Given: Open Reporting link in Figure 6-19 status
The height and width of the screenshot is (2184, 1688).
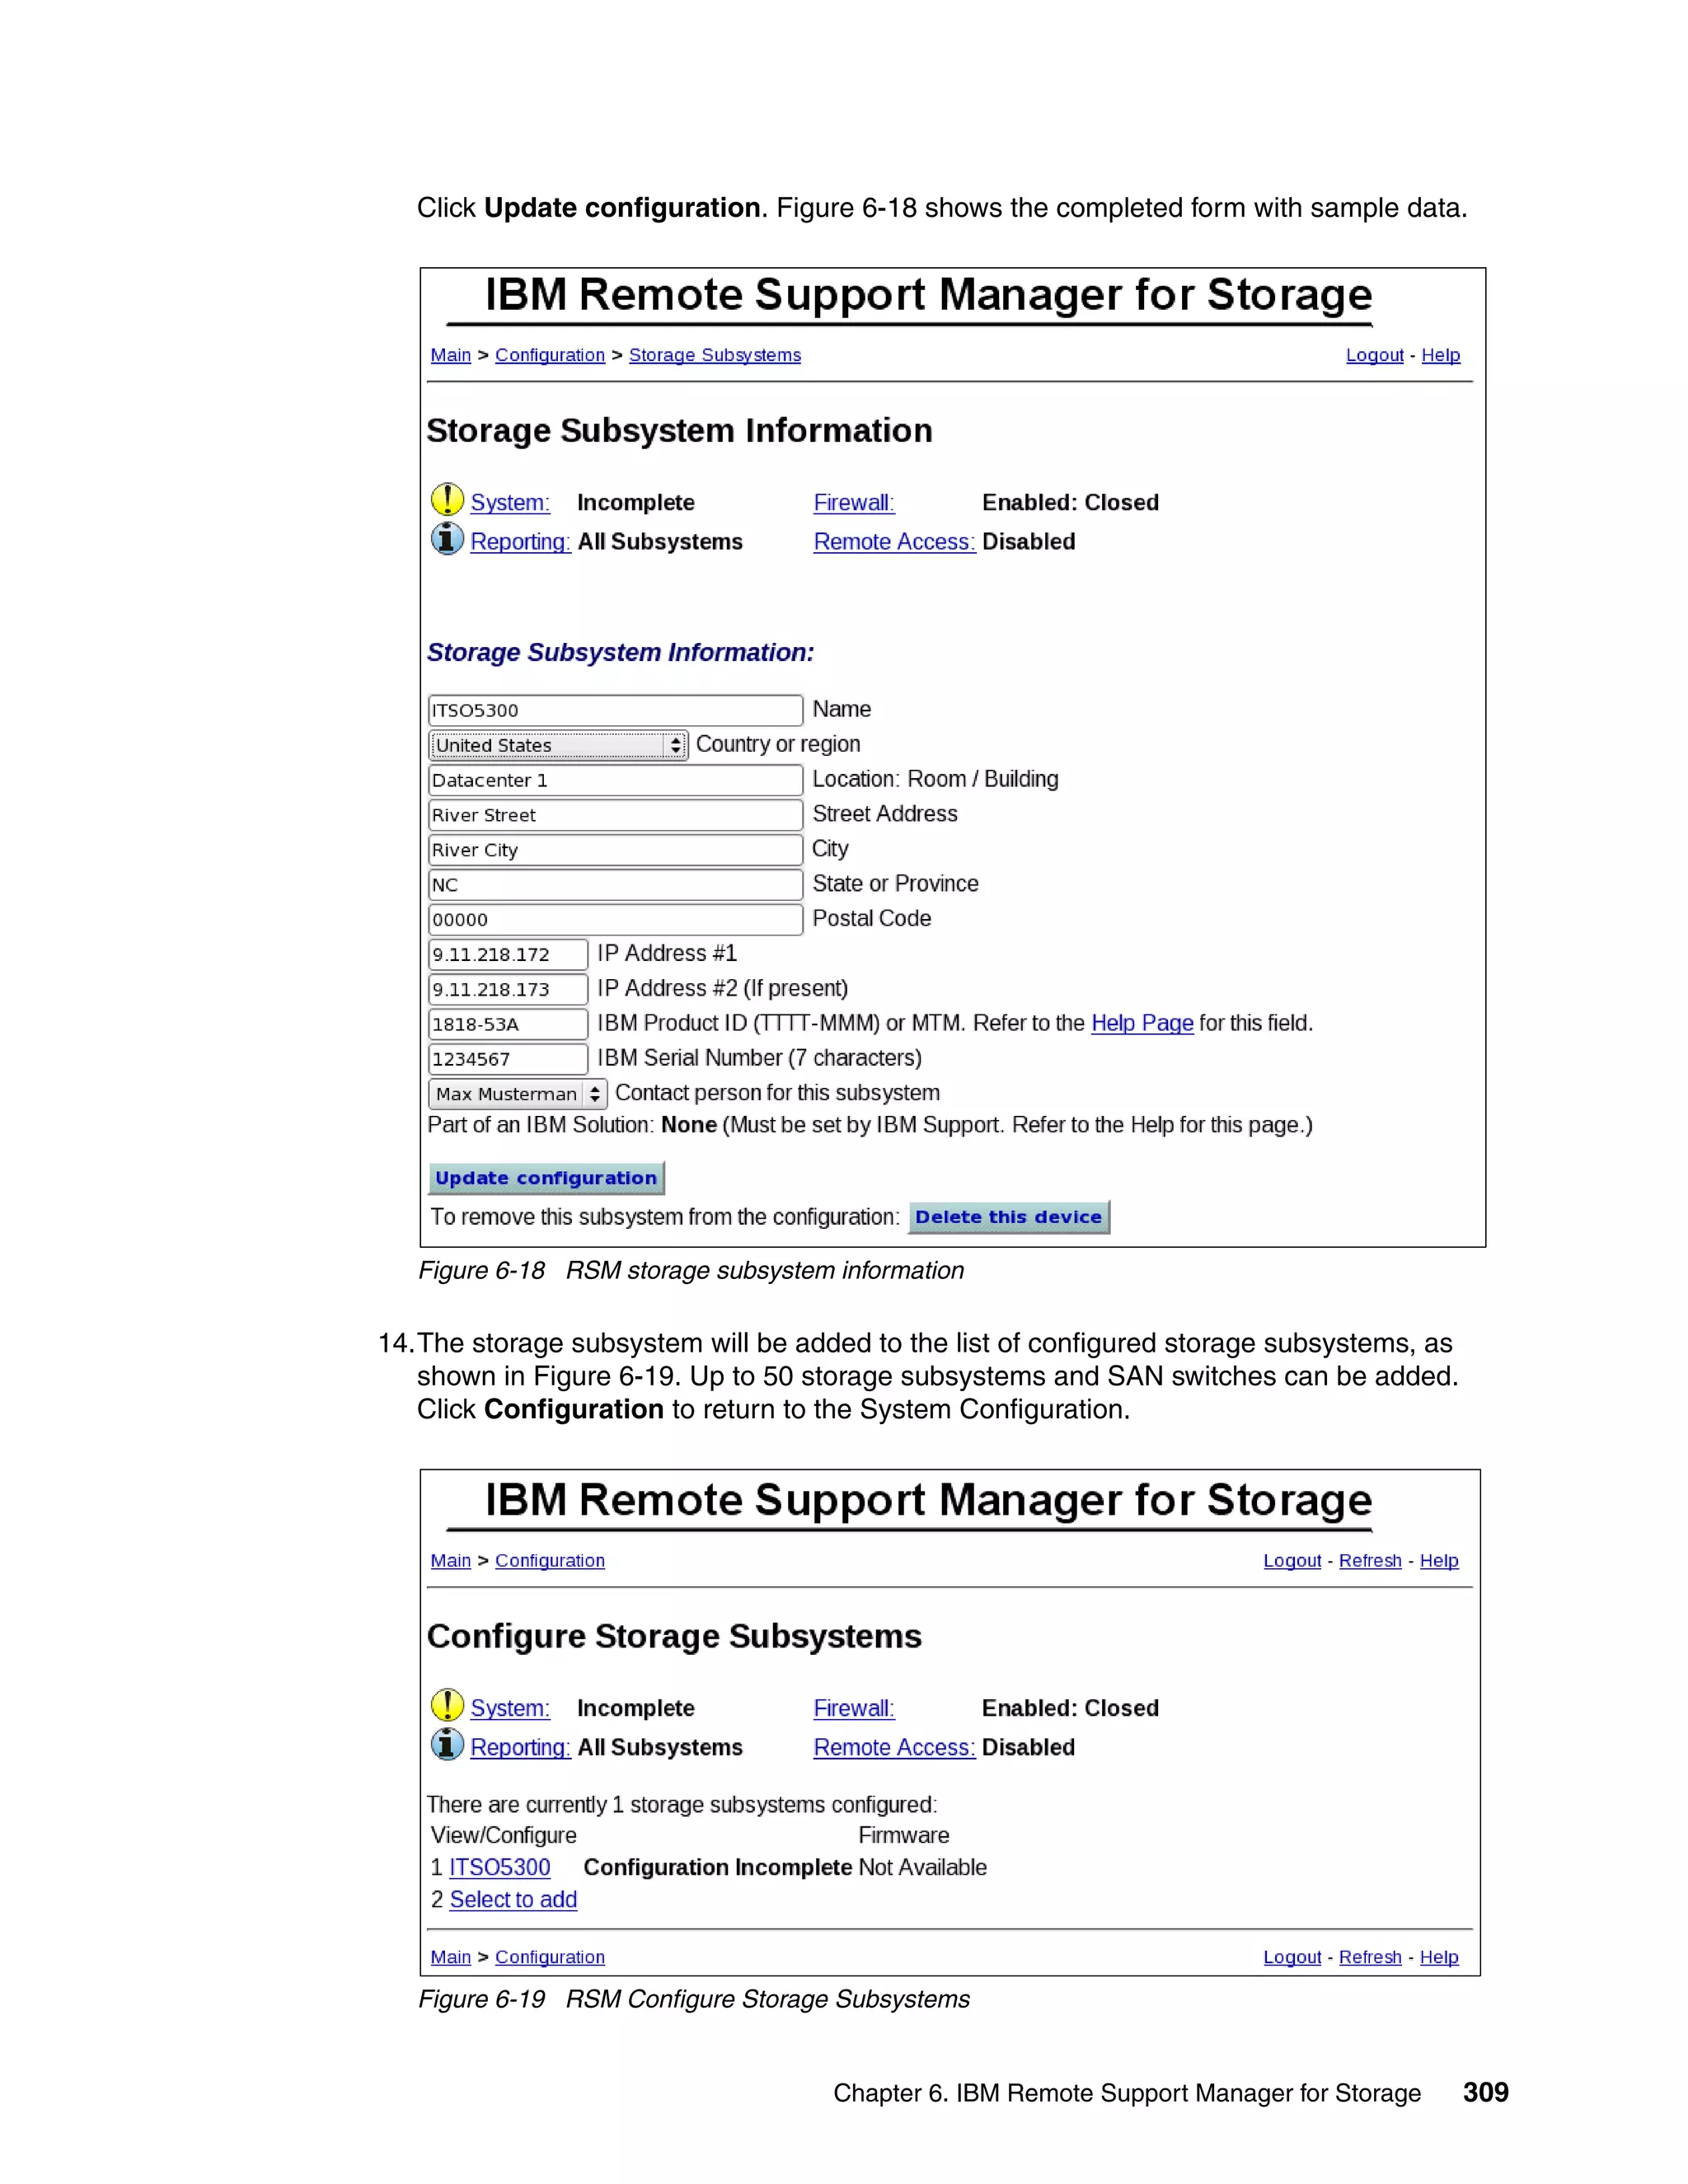Looking at the screenshot, I should pyautogui.click(x=520, y=1748).
